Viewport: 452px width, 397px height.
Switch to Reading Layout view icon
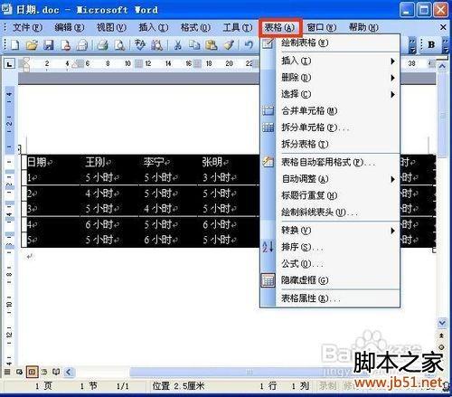click(56, 372)
